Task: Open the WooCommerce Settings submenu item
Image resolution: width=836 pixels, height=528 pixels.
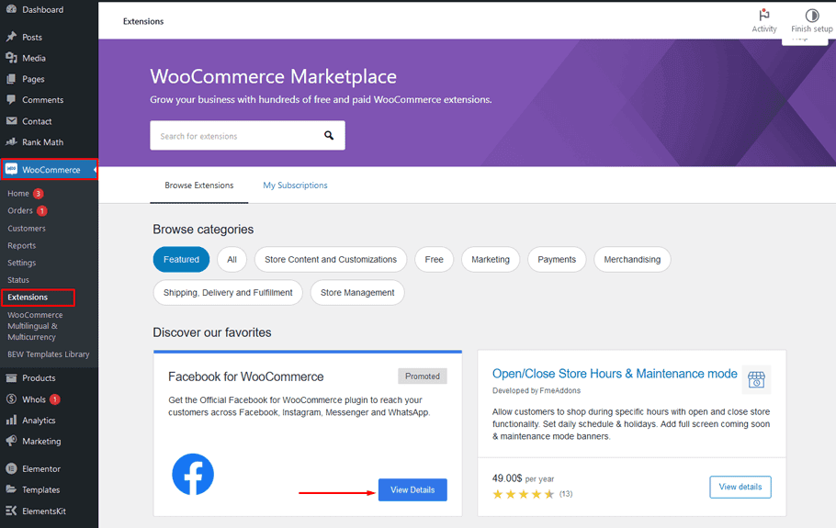Action: click(x=22, y=263)
